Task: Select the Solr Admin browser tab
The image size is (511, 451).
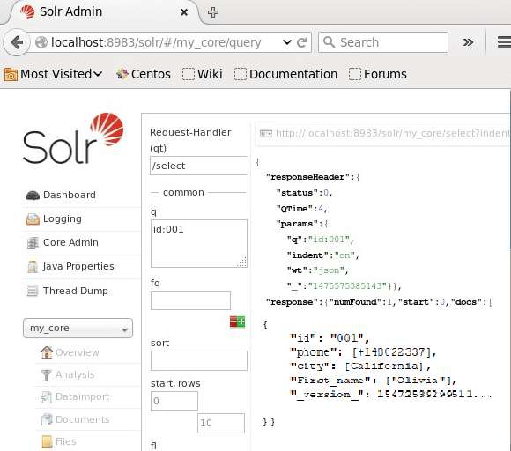Action: 104,12
